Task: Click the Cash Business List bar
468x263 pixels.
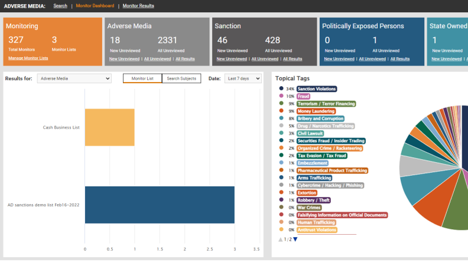Action: 109,127
